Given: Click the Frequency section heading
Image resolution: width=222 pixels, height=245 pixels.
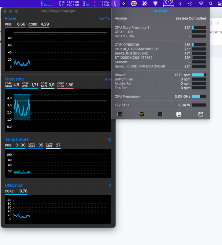Looking at the screenshot, I should [x=14, y=79].
